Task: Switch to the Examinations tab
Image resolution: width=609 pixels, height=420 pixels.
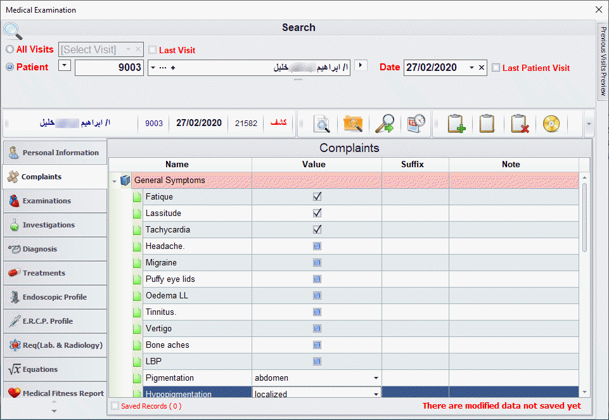Action: [54, 201]
